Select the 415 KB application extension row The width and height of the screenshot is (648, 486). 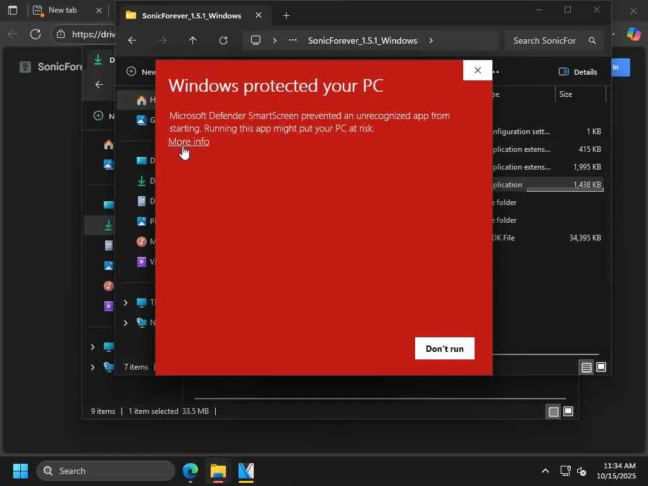tap(547, 149)
